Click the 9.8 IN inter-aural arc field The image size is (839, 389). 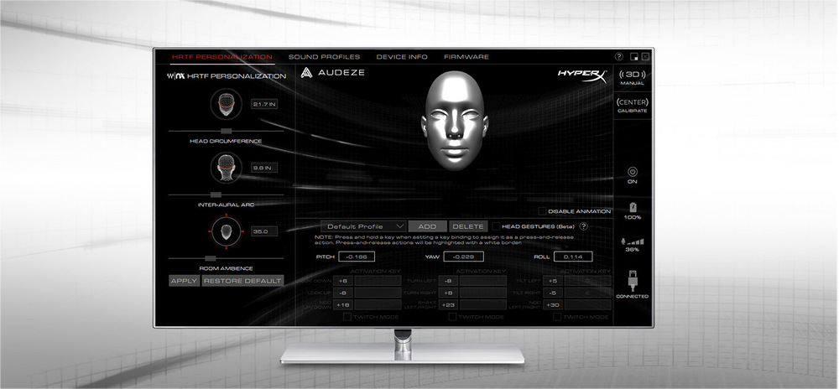point(264,168)
